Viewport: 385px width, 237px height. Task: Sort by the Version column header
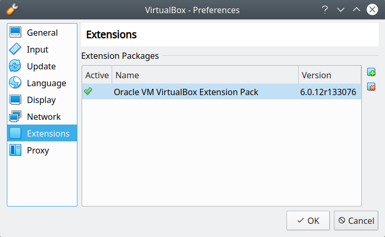(329, 75)
